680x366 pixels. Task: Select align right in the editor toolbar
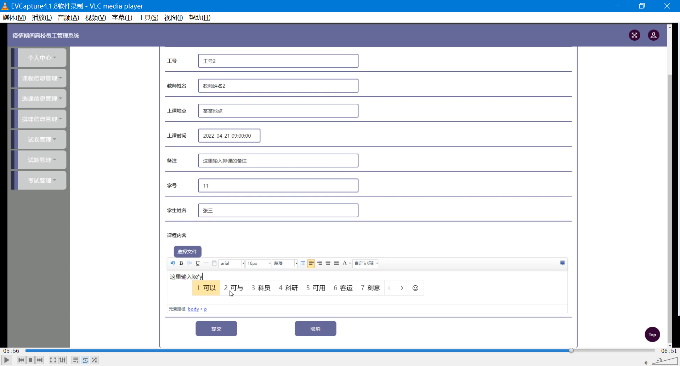tap(319, 263)
